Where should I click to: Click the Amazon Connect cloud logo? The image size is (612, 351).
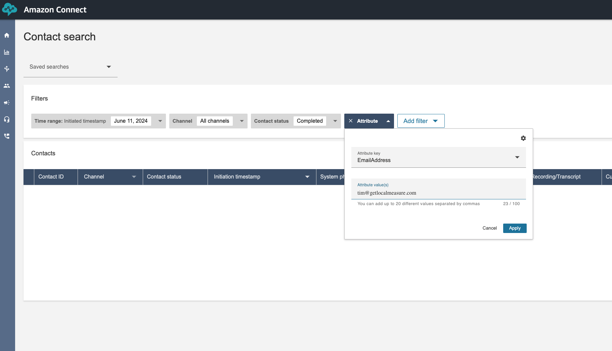pos(9,9)
